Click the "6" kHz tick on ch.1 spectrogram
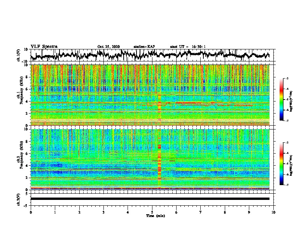The height and width of the screenshot is (238, 308). click(27, 89)
